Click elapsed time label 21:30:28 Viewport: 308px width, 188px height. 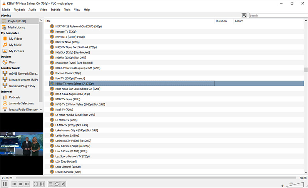pos(7,178)
